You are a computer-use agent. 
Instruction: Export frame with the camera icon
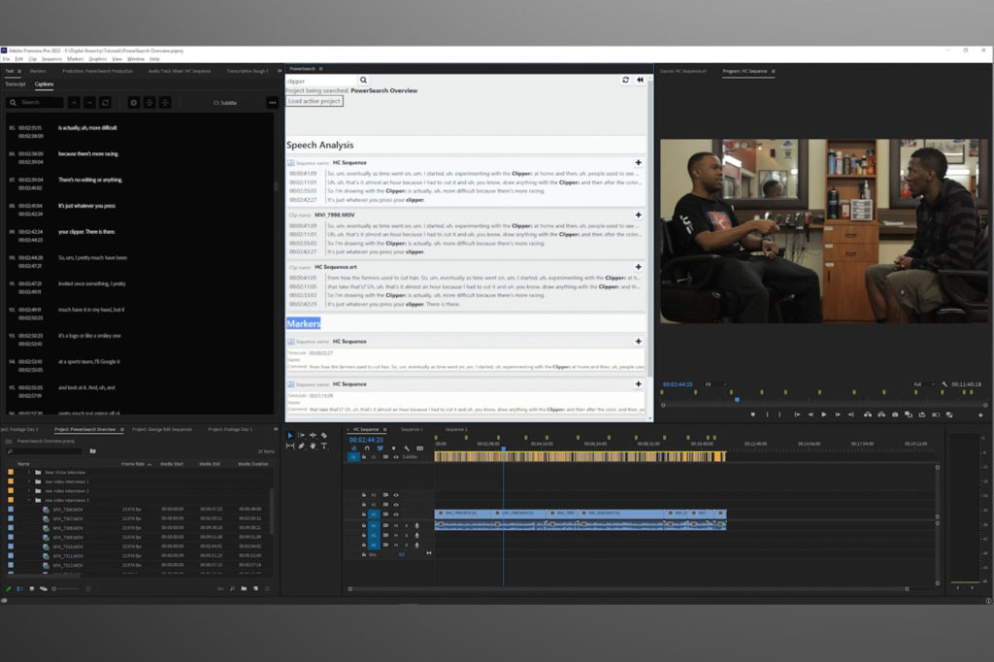(895, 414)
